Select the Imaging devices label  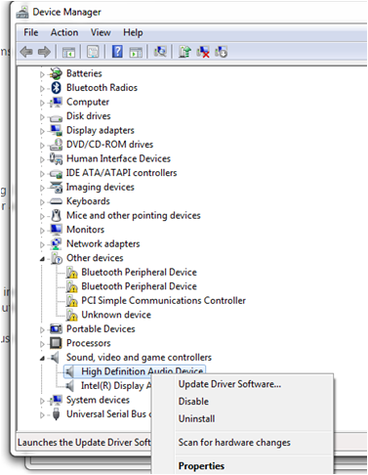point(101,187)
